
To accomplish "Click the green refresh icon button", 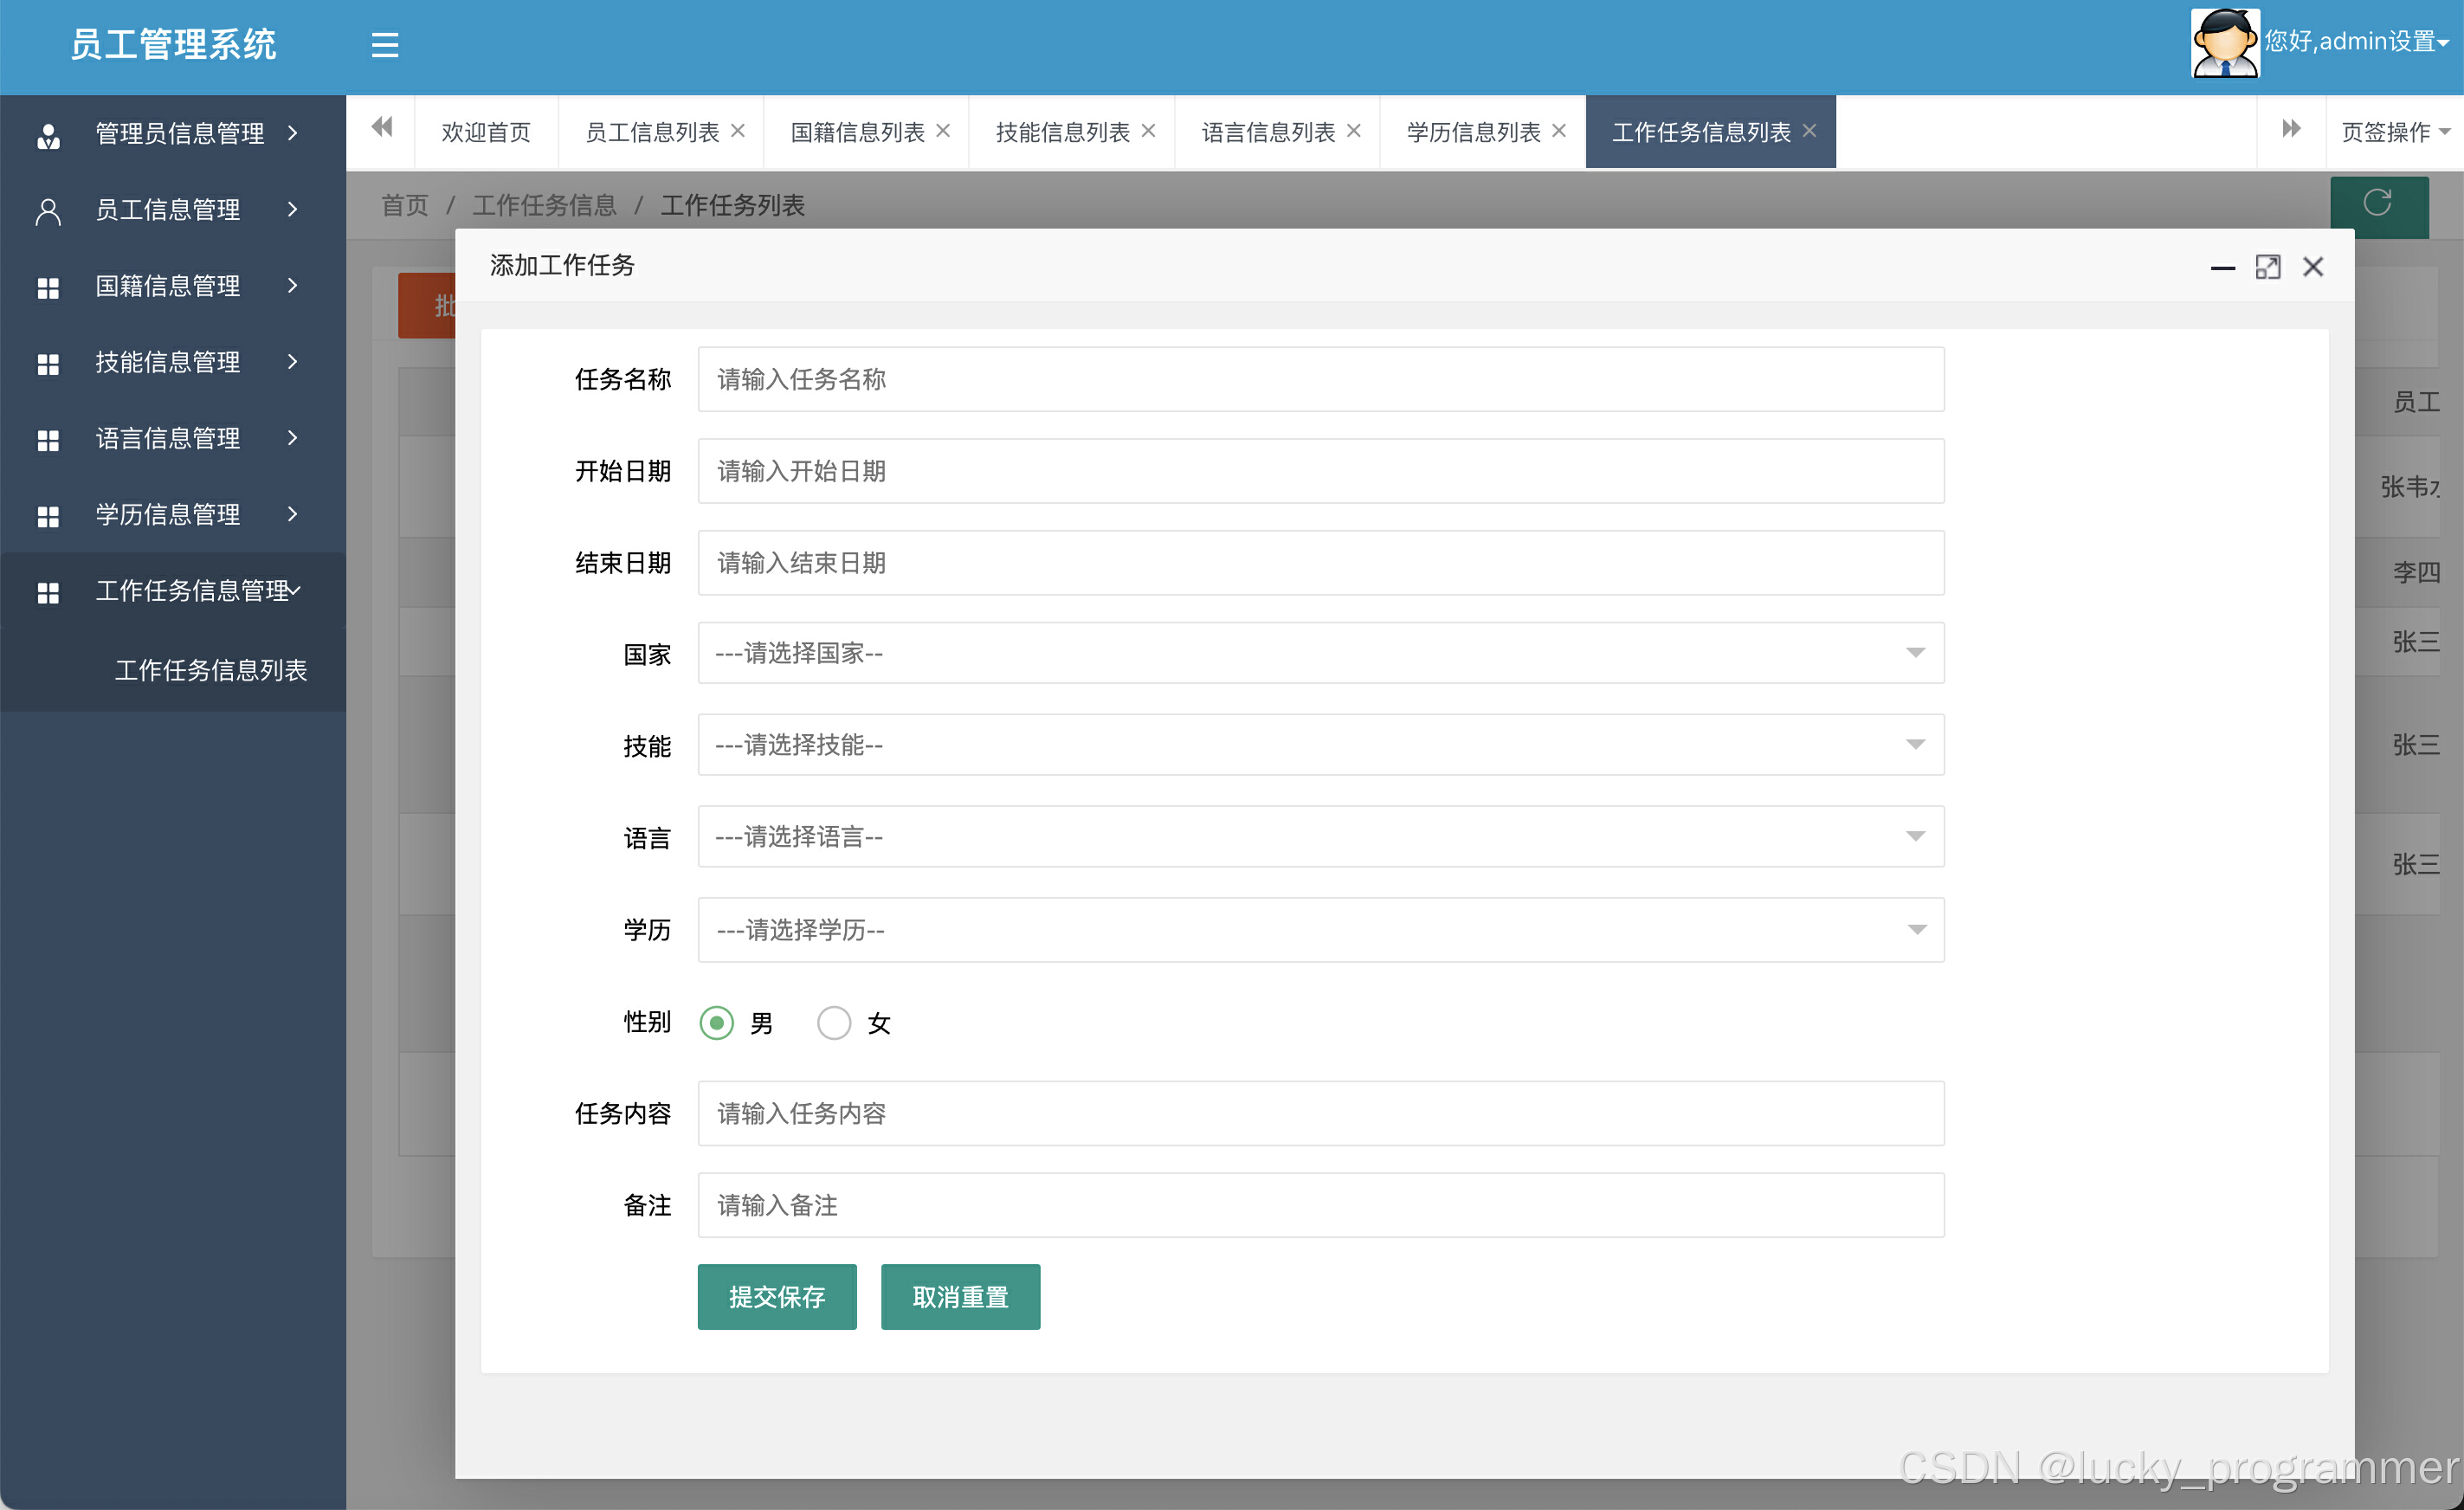I will coord(2378,204).
